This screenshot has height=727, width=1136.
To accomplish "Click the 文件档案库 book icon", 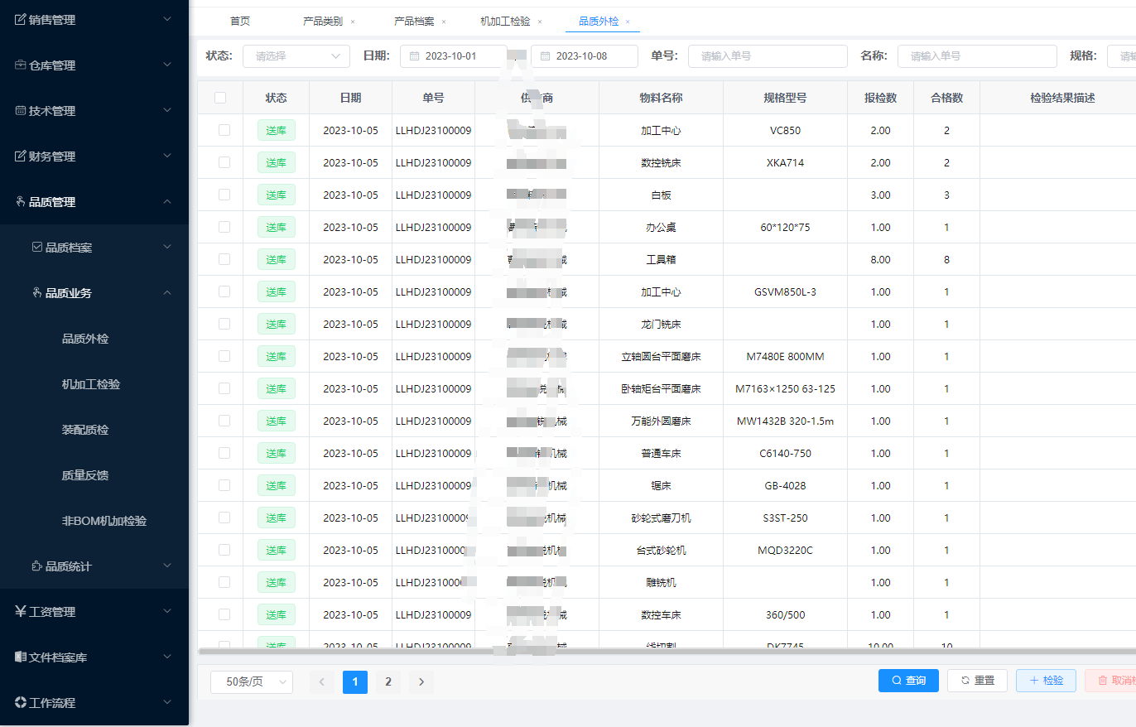I will [21, 657].
